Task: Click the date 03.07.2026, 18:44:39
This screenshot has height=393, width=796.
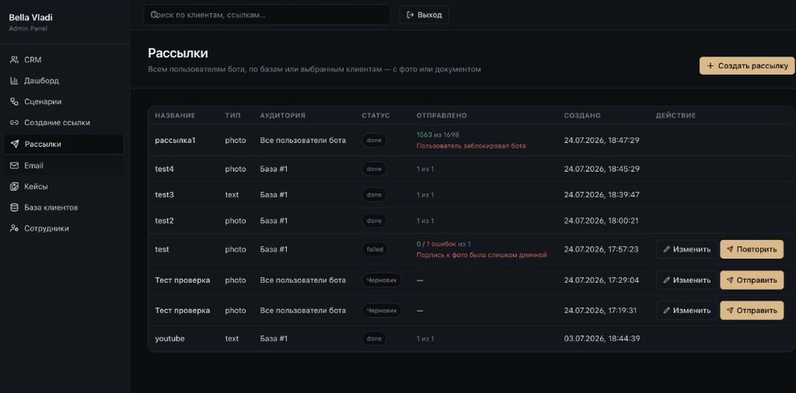Action: pos(602,338)
